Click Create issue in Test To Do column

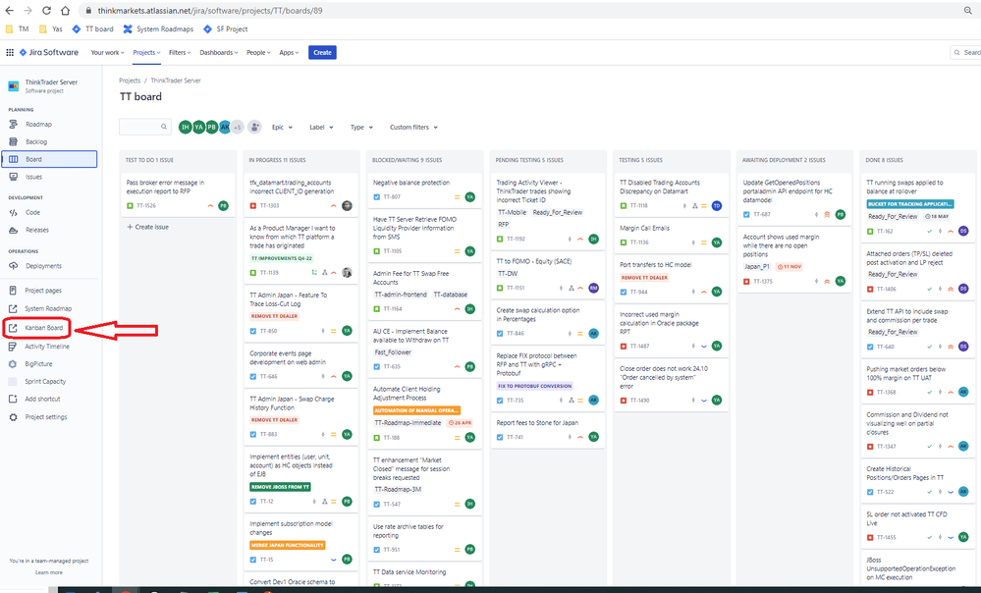pos(148,227)
